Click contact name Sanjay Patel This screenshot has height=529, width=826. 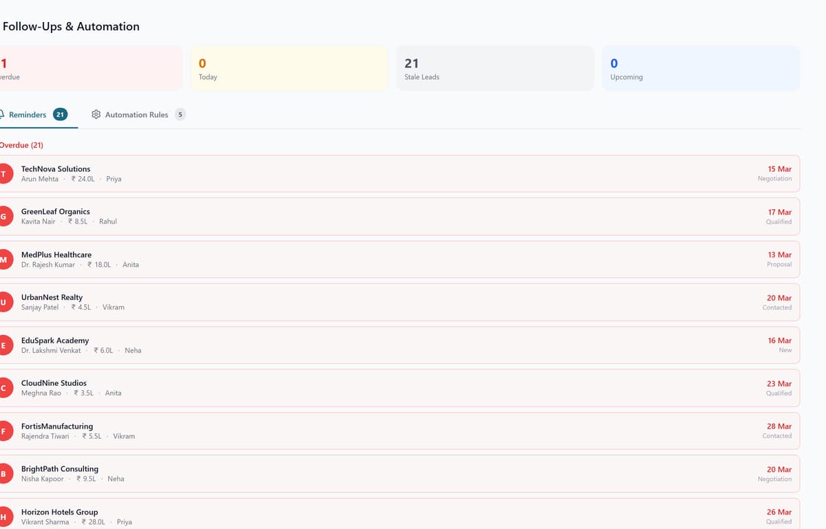tap(40, 307)
